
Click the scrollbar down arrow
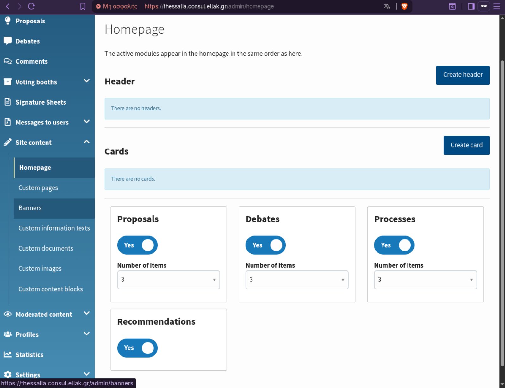(x=502, y=385)
